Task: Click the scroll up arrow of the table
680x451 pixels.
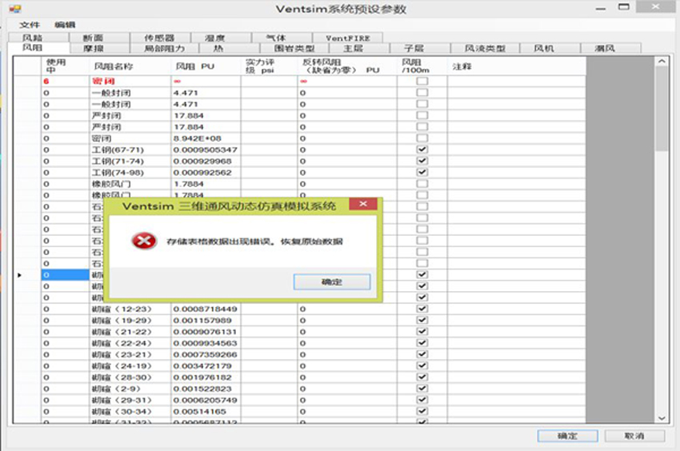Action: pos(662,62)
